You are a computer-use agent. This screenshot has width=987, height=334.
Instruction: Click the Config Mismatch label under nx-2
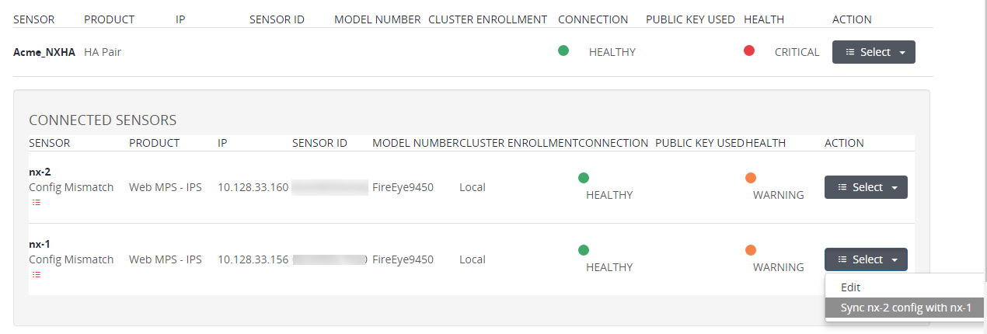point(71,187)
